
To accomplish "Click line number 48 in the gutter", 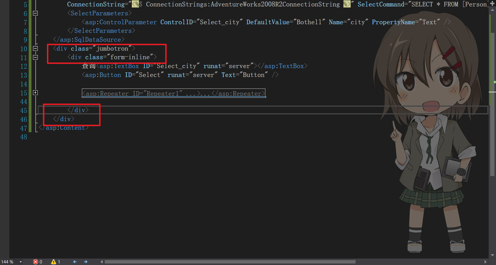I will tap(24, 137).
